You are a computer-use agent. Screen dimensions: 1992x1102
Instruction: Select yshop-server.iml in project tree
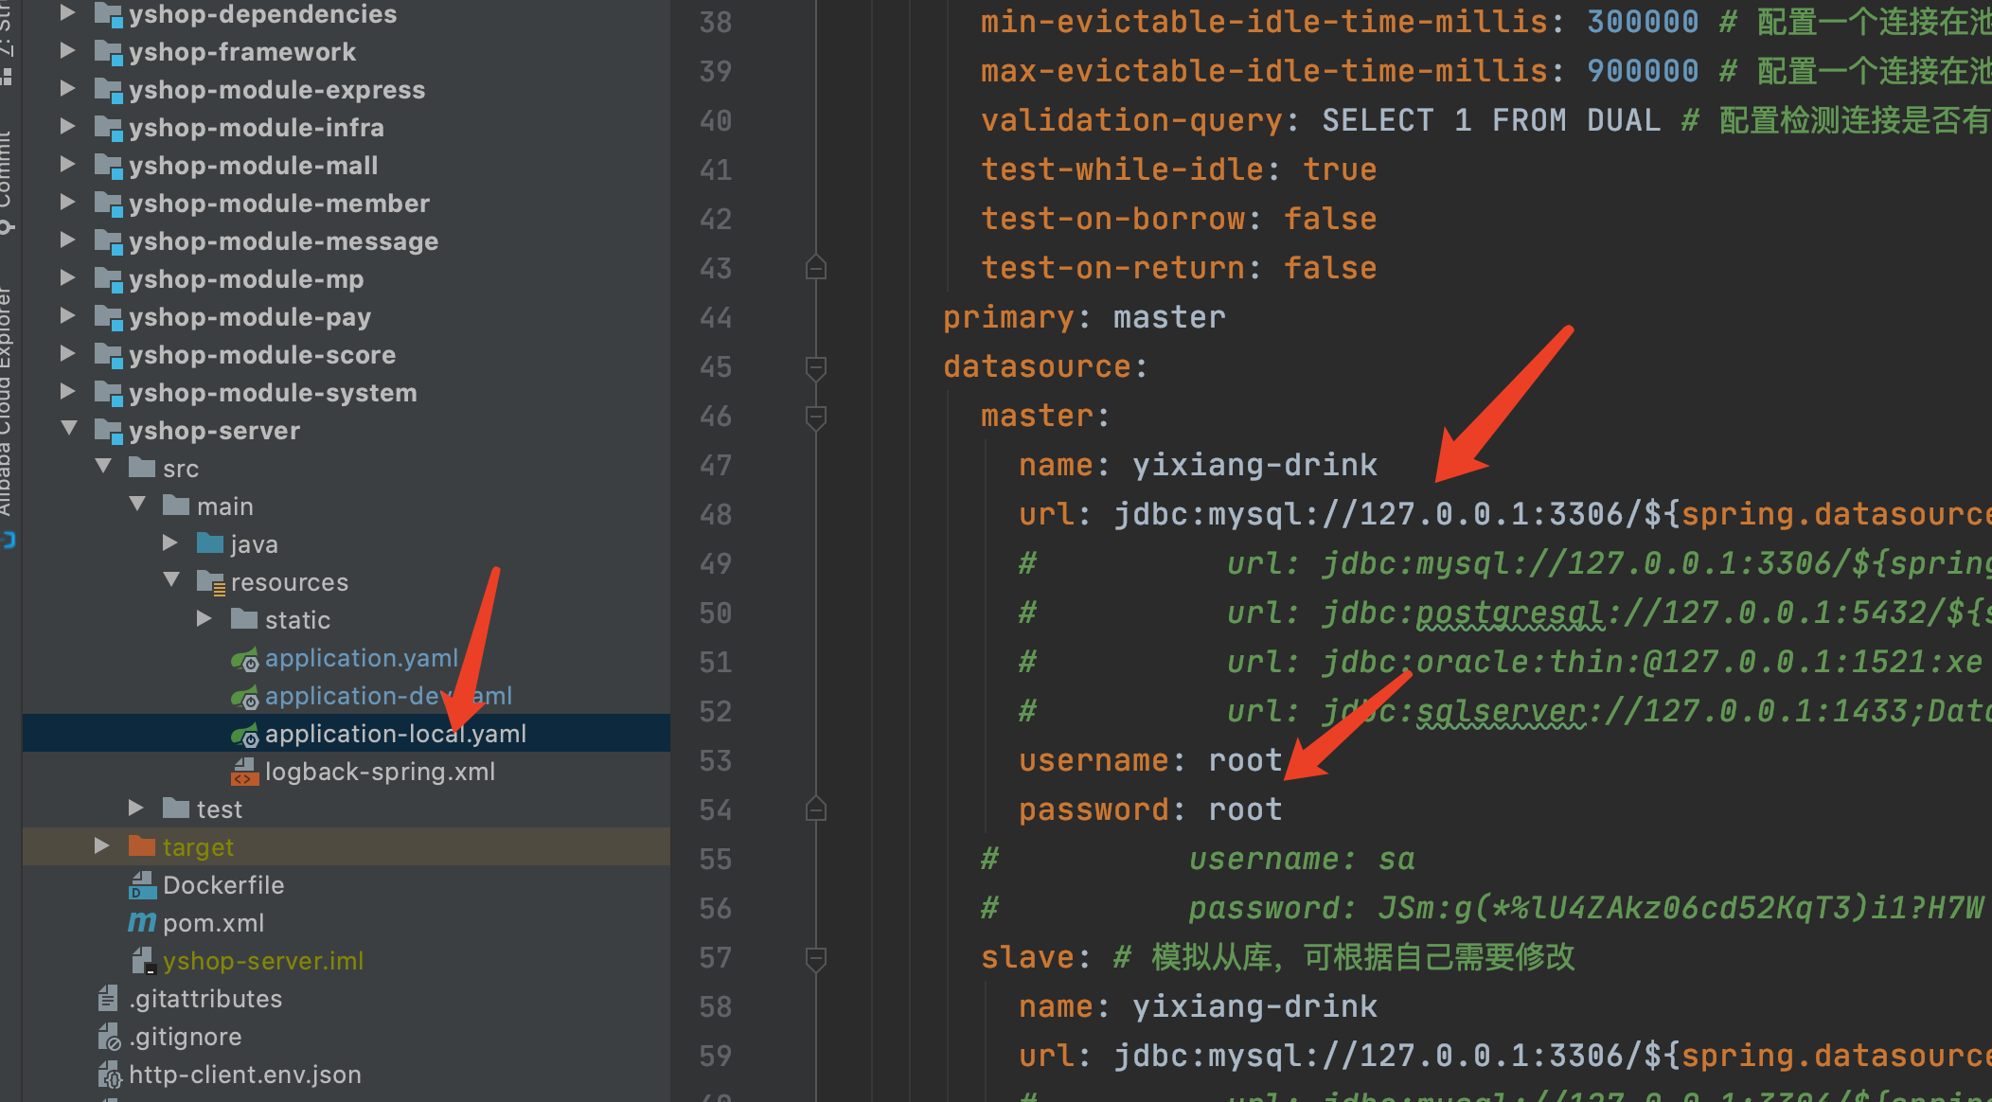click(262, 961)
